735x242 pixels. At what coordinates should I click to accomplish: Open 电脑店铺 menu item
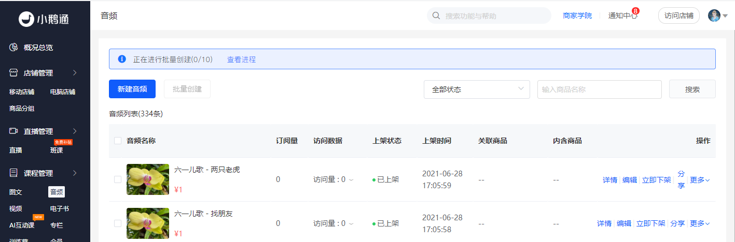[x=63, y=92]
